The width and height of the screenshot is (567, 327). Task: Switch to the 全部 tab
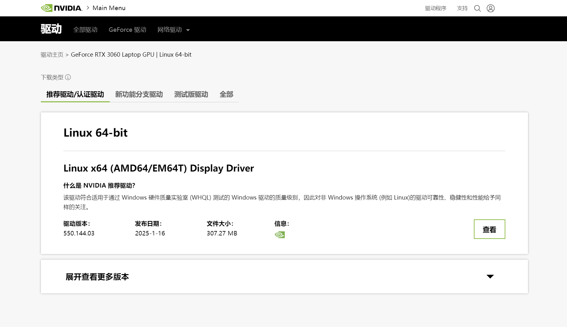coord(227,94)
